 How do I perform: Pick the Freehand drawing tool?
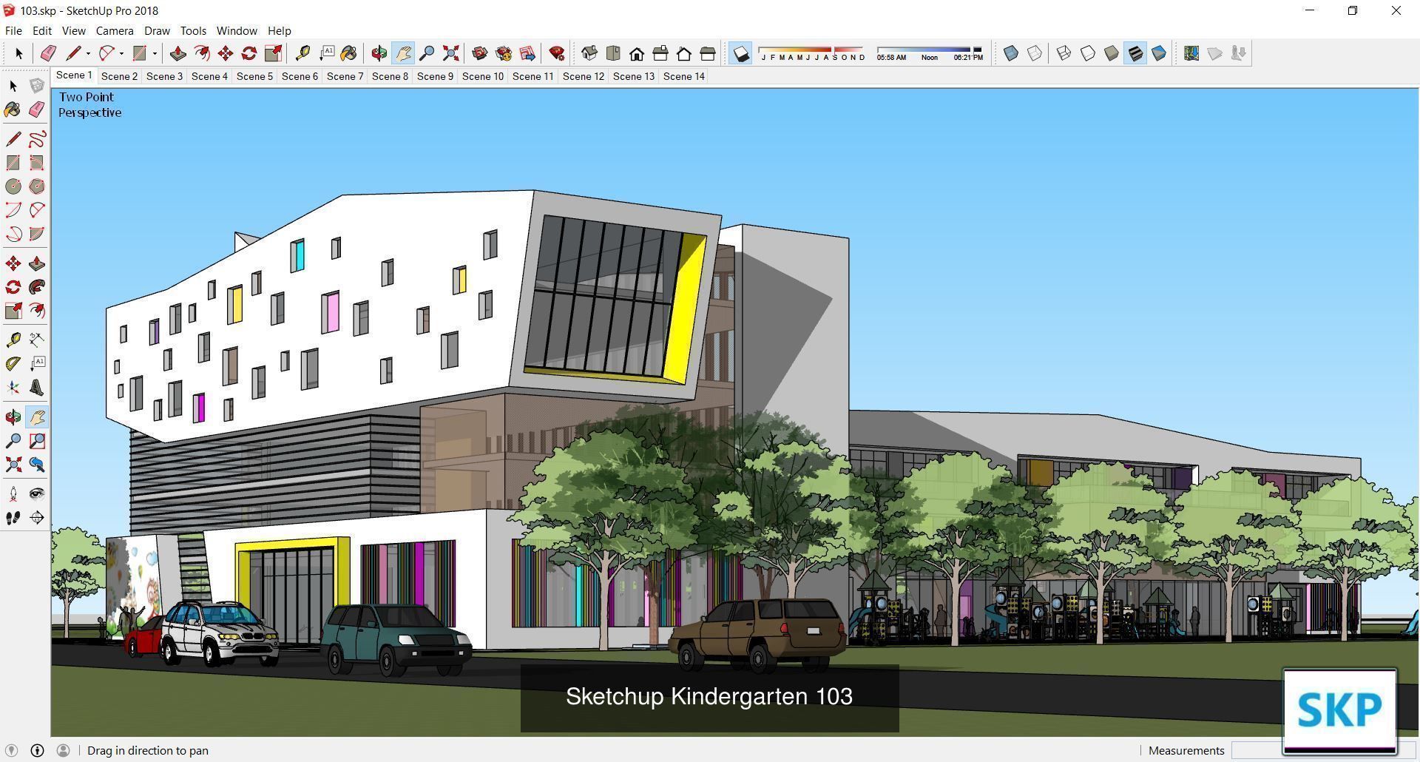[x=37, y=139]
